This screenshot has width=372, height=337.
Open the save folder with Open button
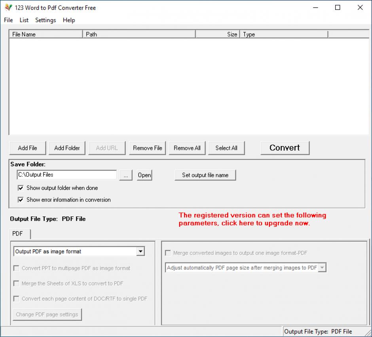pyautogui.click(x=144, y=175)
